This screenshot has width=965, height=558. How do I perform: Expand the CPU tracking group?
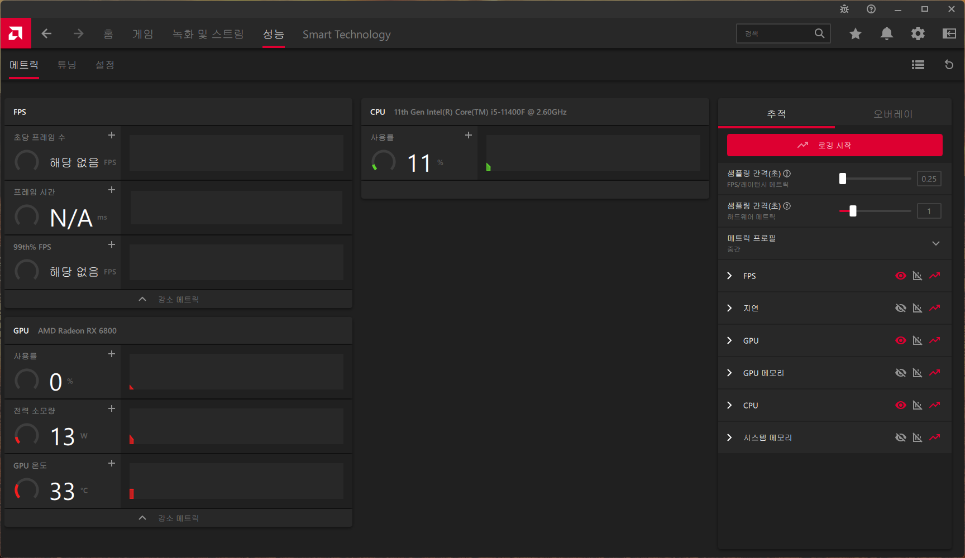tap(729, 405)
